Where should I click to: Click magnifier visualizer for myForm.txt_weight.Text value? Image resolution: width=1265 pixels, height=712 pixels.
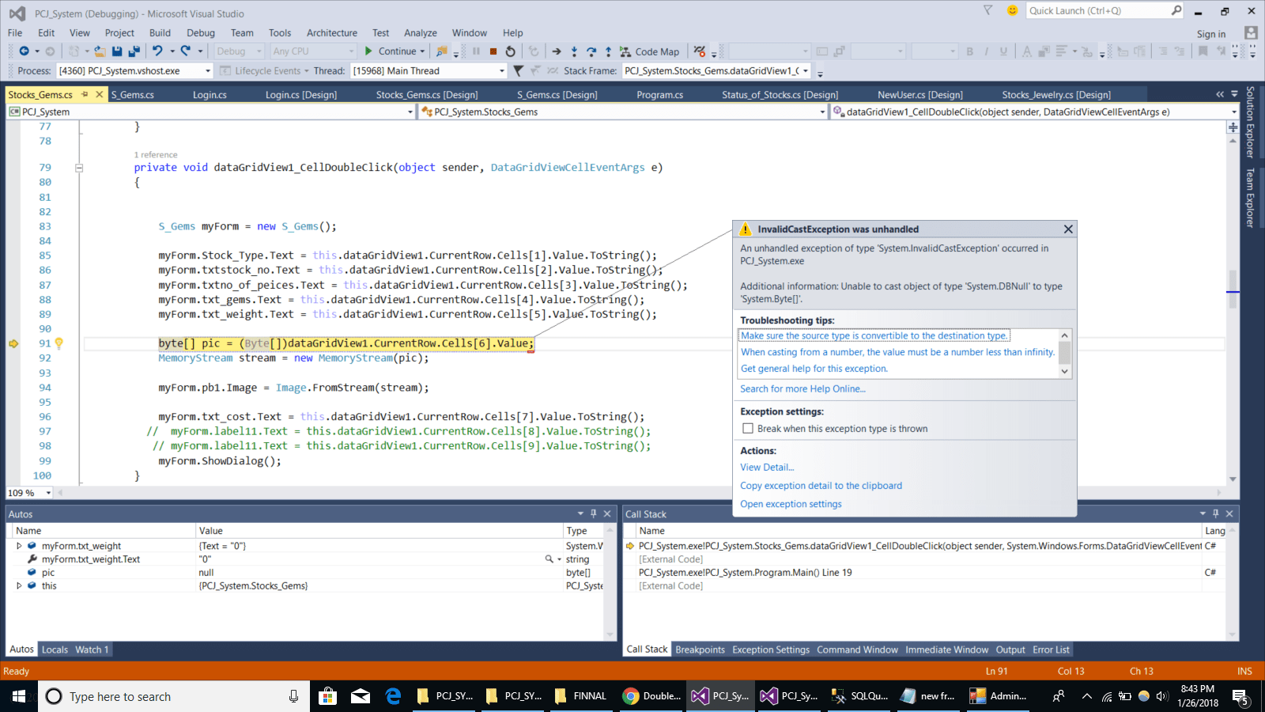549,559
